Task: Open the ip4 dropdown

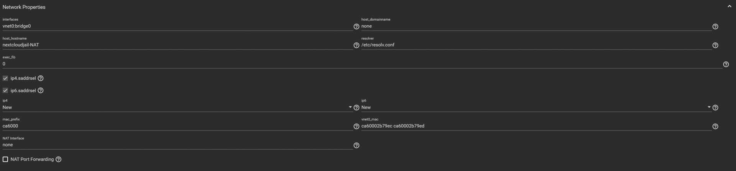Action: click(176, 108)
